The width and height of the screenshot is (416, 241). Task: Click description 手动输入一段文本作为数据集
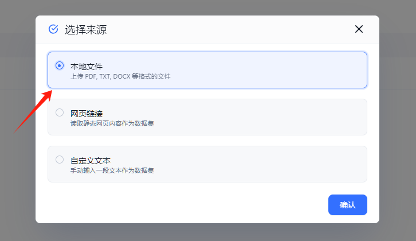click(x=112, y=170)
